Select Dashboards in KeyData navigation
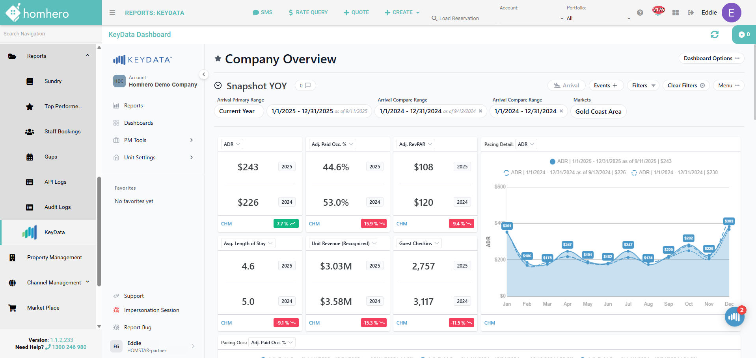Image resolution: width=756 pixels, height=358 pixels. pos(139,123)
